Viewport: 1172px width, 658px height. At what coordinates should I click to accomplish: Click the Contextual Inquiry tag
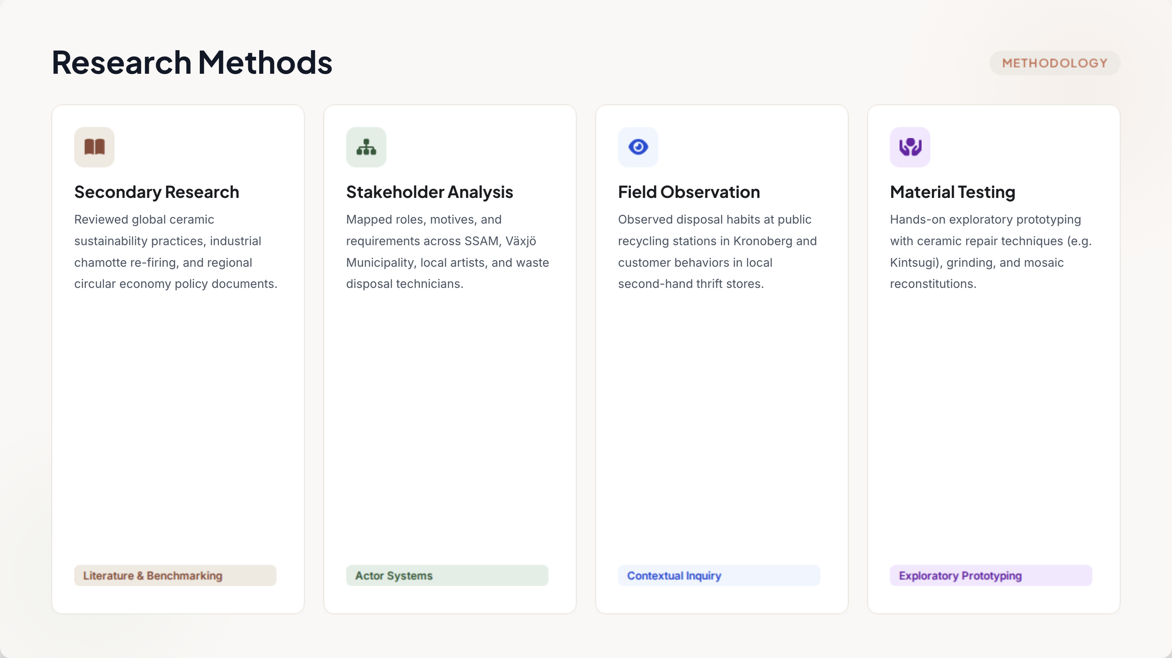pos(719,575)
